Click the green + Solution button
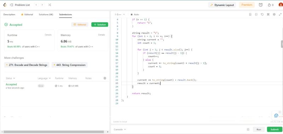283x134 pixels. pyautogui.click(x=100, y=25)
